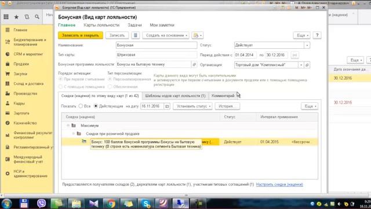This screenshot has height=209, width=371.
Task: Click Windows Start button
Action: (6, 204)
